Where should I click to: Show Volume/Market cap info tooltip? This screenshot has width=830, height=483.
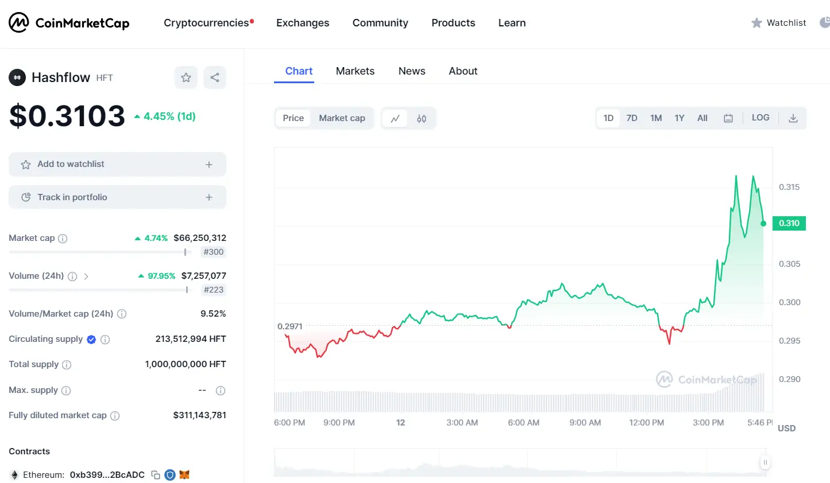(122, 314)
